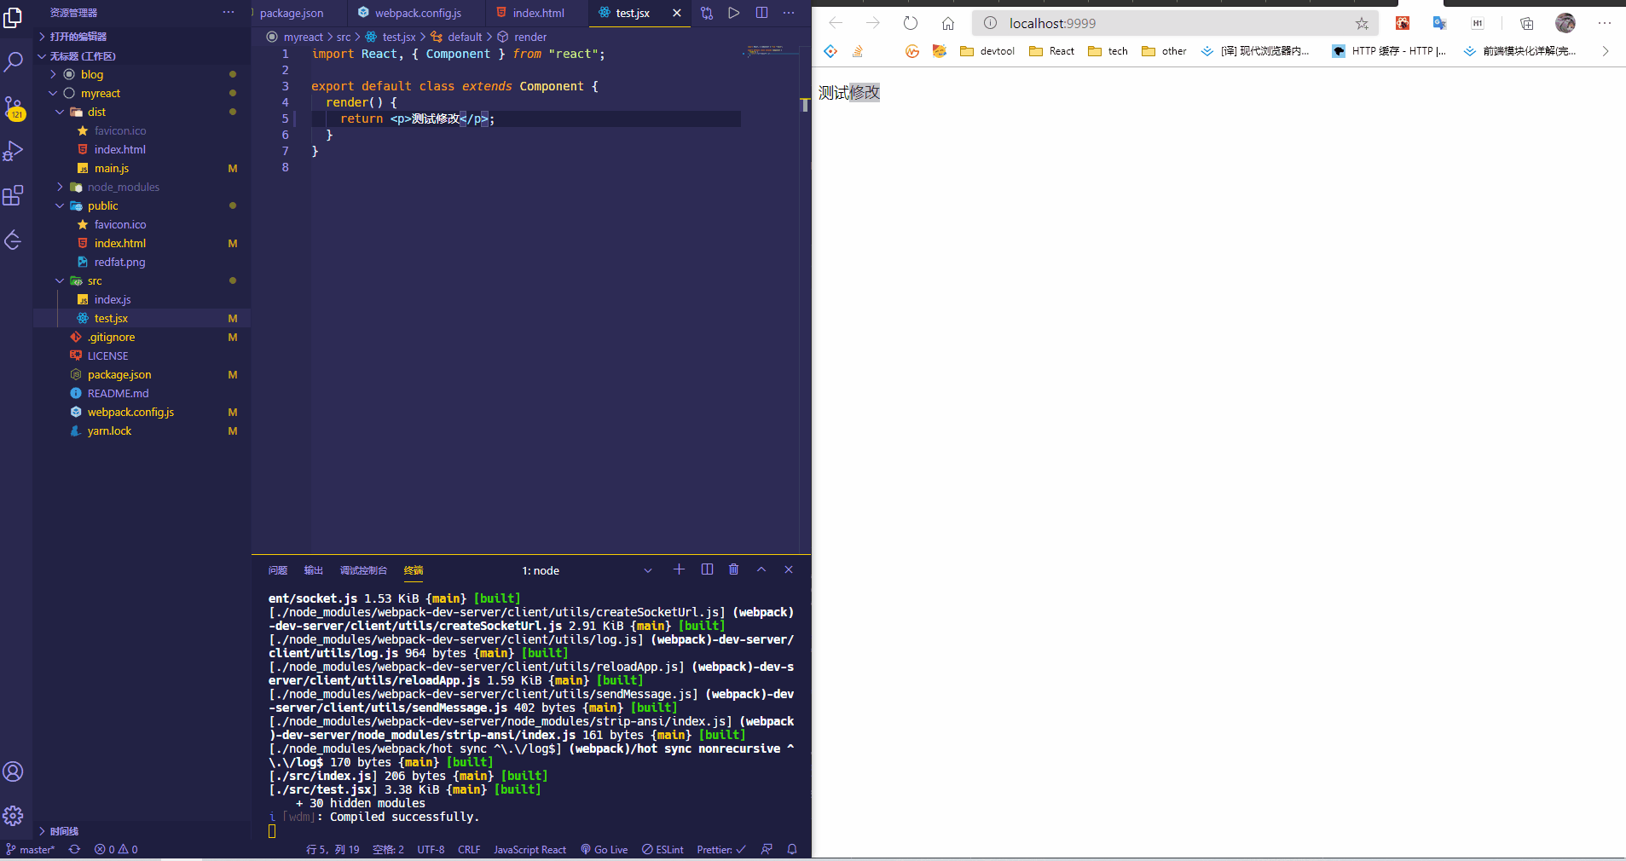The width and height of the screenshot is (1626, 861).
Task: Open the devtool bookmarks folder
Action: pyautogui.click(x=987, y=51)
